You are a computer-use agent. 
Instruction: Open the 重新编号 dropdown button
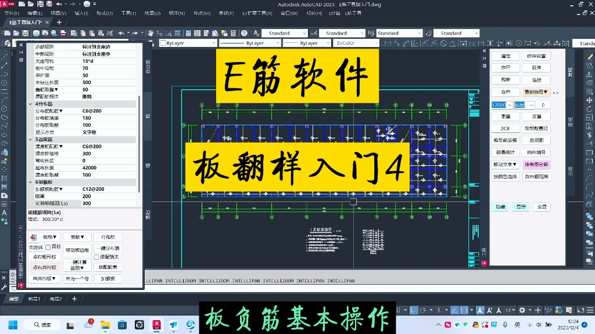click(x=536, y=92)
